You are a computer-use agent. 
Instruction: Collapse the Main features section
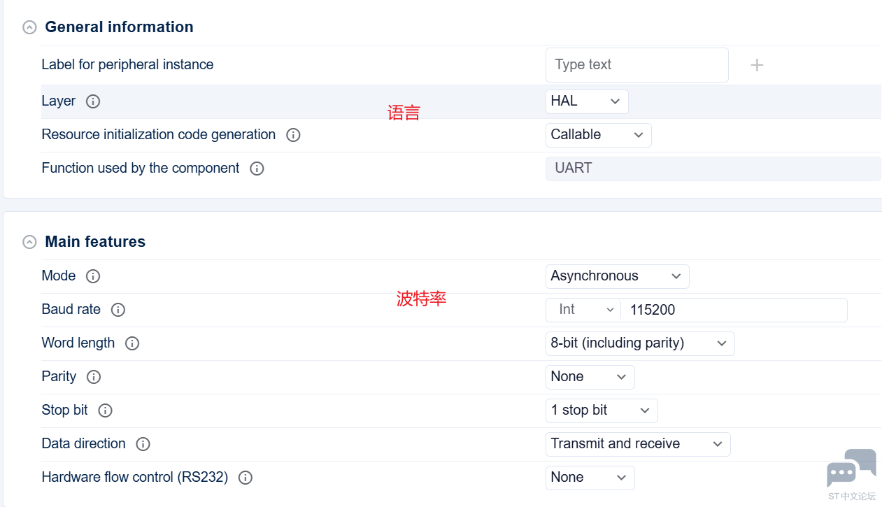click(29, 242)
